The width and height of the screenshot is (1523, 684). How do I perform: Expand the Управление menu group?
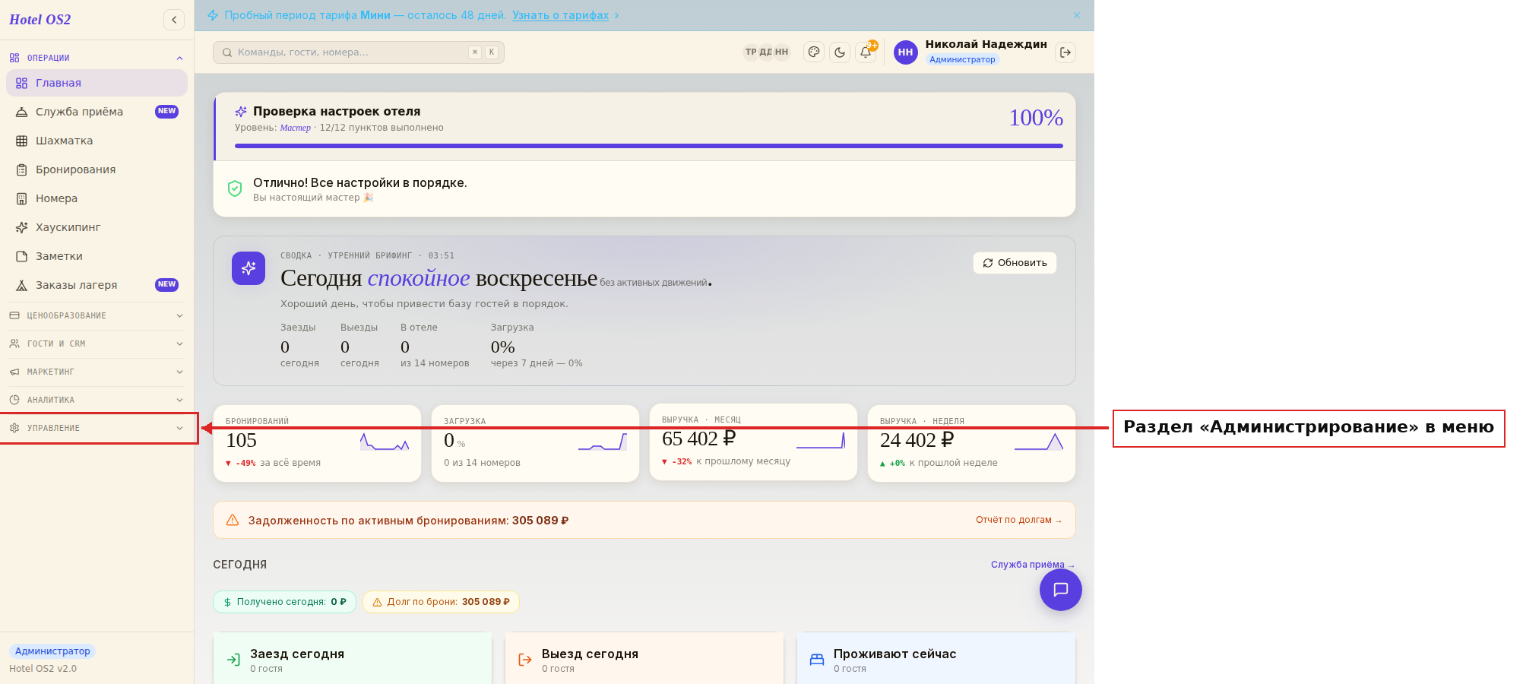(97, 428)
